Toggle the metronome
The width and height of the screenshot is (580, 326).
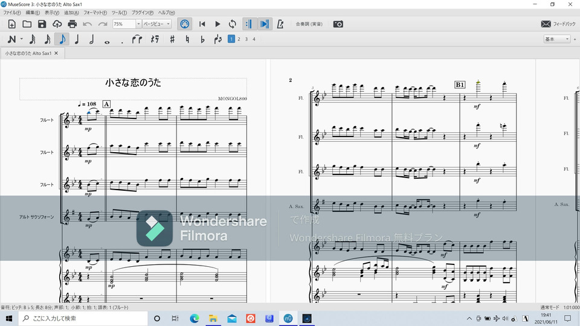[x=280, y=24]
